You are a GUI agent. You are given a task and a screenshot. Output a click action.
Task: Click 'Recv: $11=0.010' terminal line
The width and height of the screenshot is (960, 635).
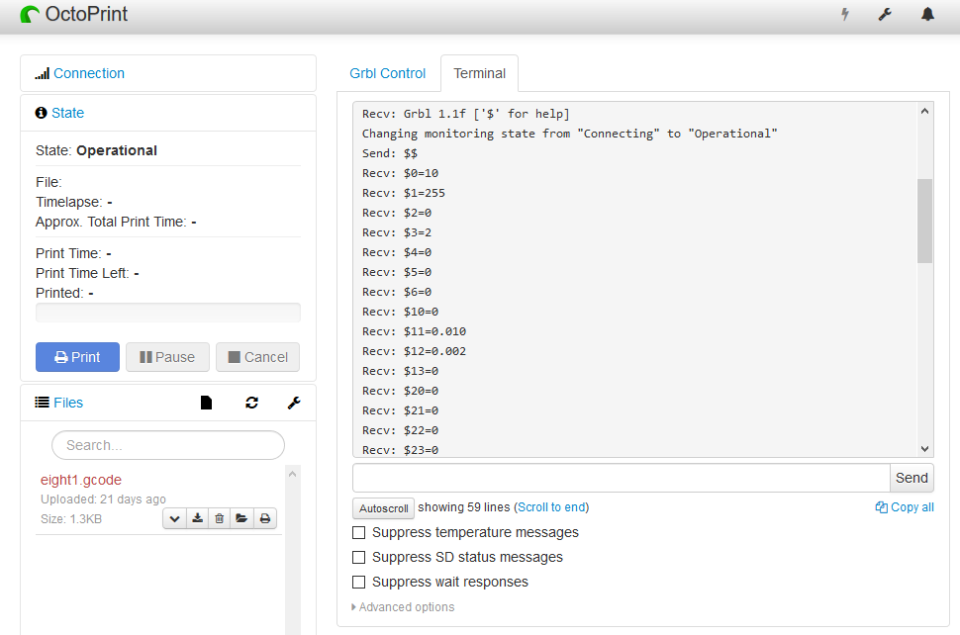(x=414, y=331)
